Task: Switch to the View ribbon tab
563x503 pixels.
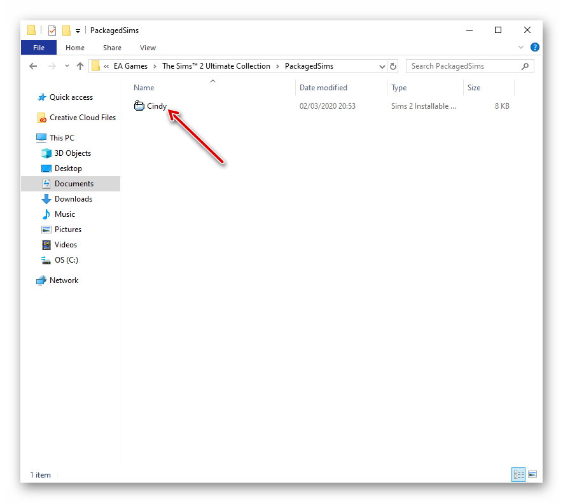Action: point(148,48)
